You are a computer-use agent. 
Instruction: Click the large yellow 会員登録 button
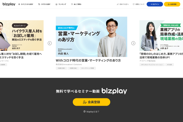coord(92,102)
